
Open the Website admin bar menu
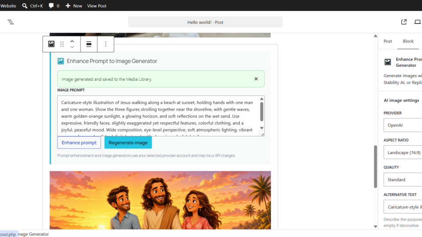(8, 6)
